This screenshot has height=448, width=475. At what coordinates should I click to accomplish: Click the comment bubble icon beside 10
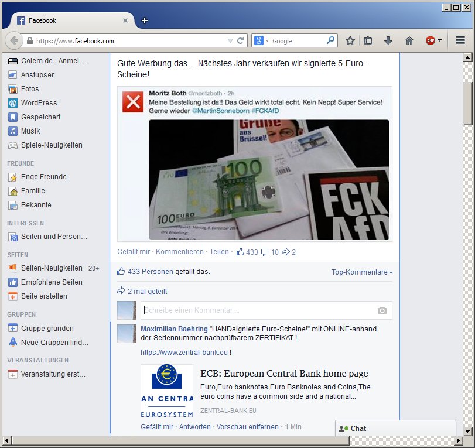pyautogui.click(x=265, y=252)
